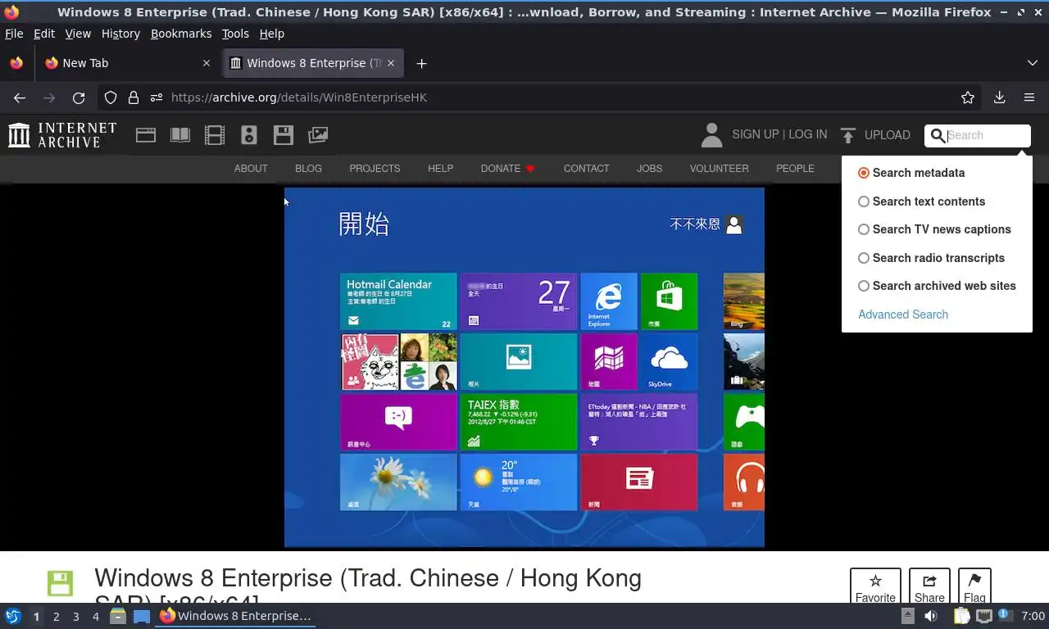Open the Firefox downloads panel

pyautogui.click(x=999, y=97)
